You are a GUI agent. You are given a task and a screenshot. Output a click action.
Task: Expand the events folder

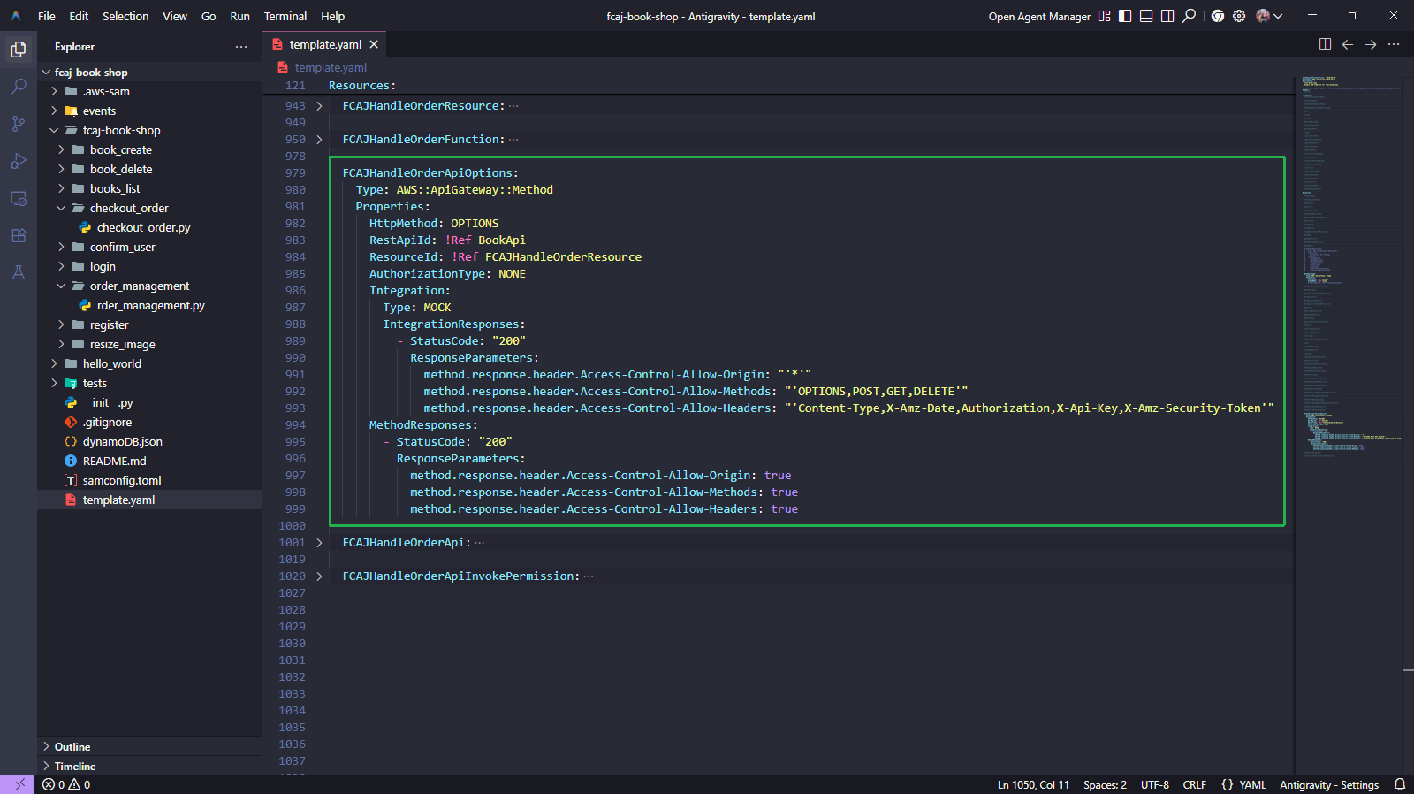pyautogui.click(x=54, y=111)
